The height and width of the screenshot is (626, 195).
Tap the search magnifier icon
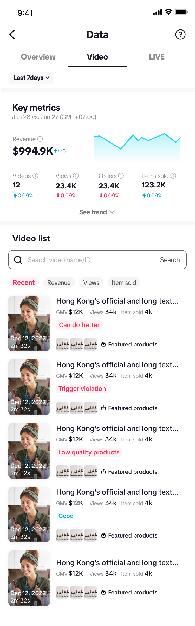18,260
